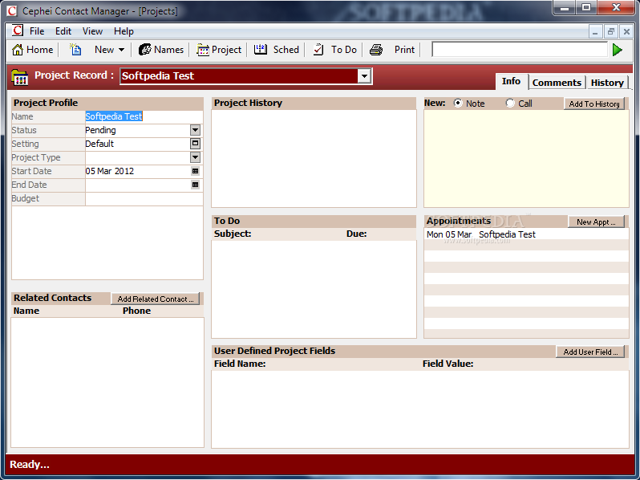Click the toolbar search input field

[x=520, y=50]
